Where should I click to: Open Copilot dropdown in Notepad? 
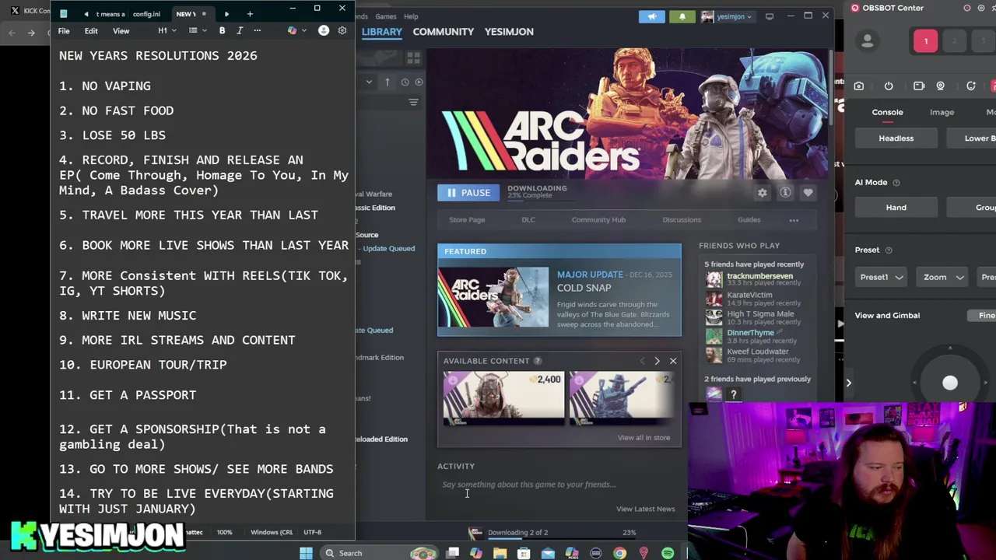pos(296,30)
